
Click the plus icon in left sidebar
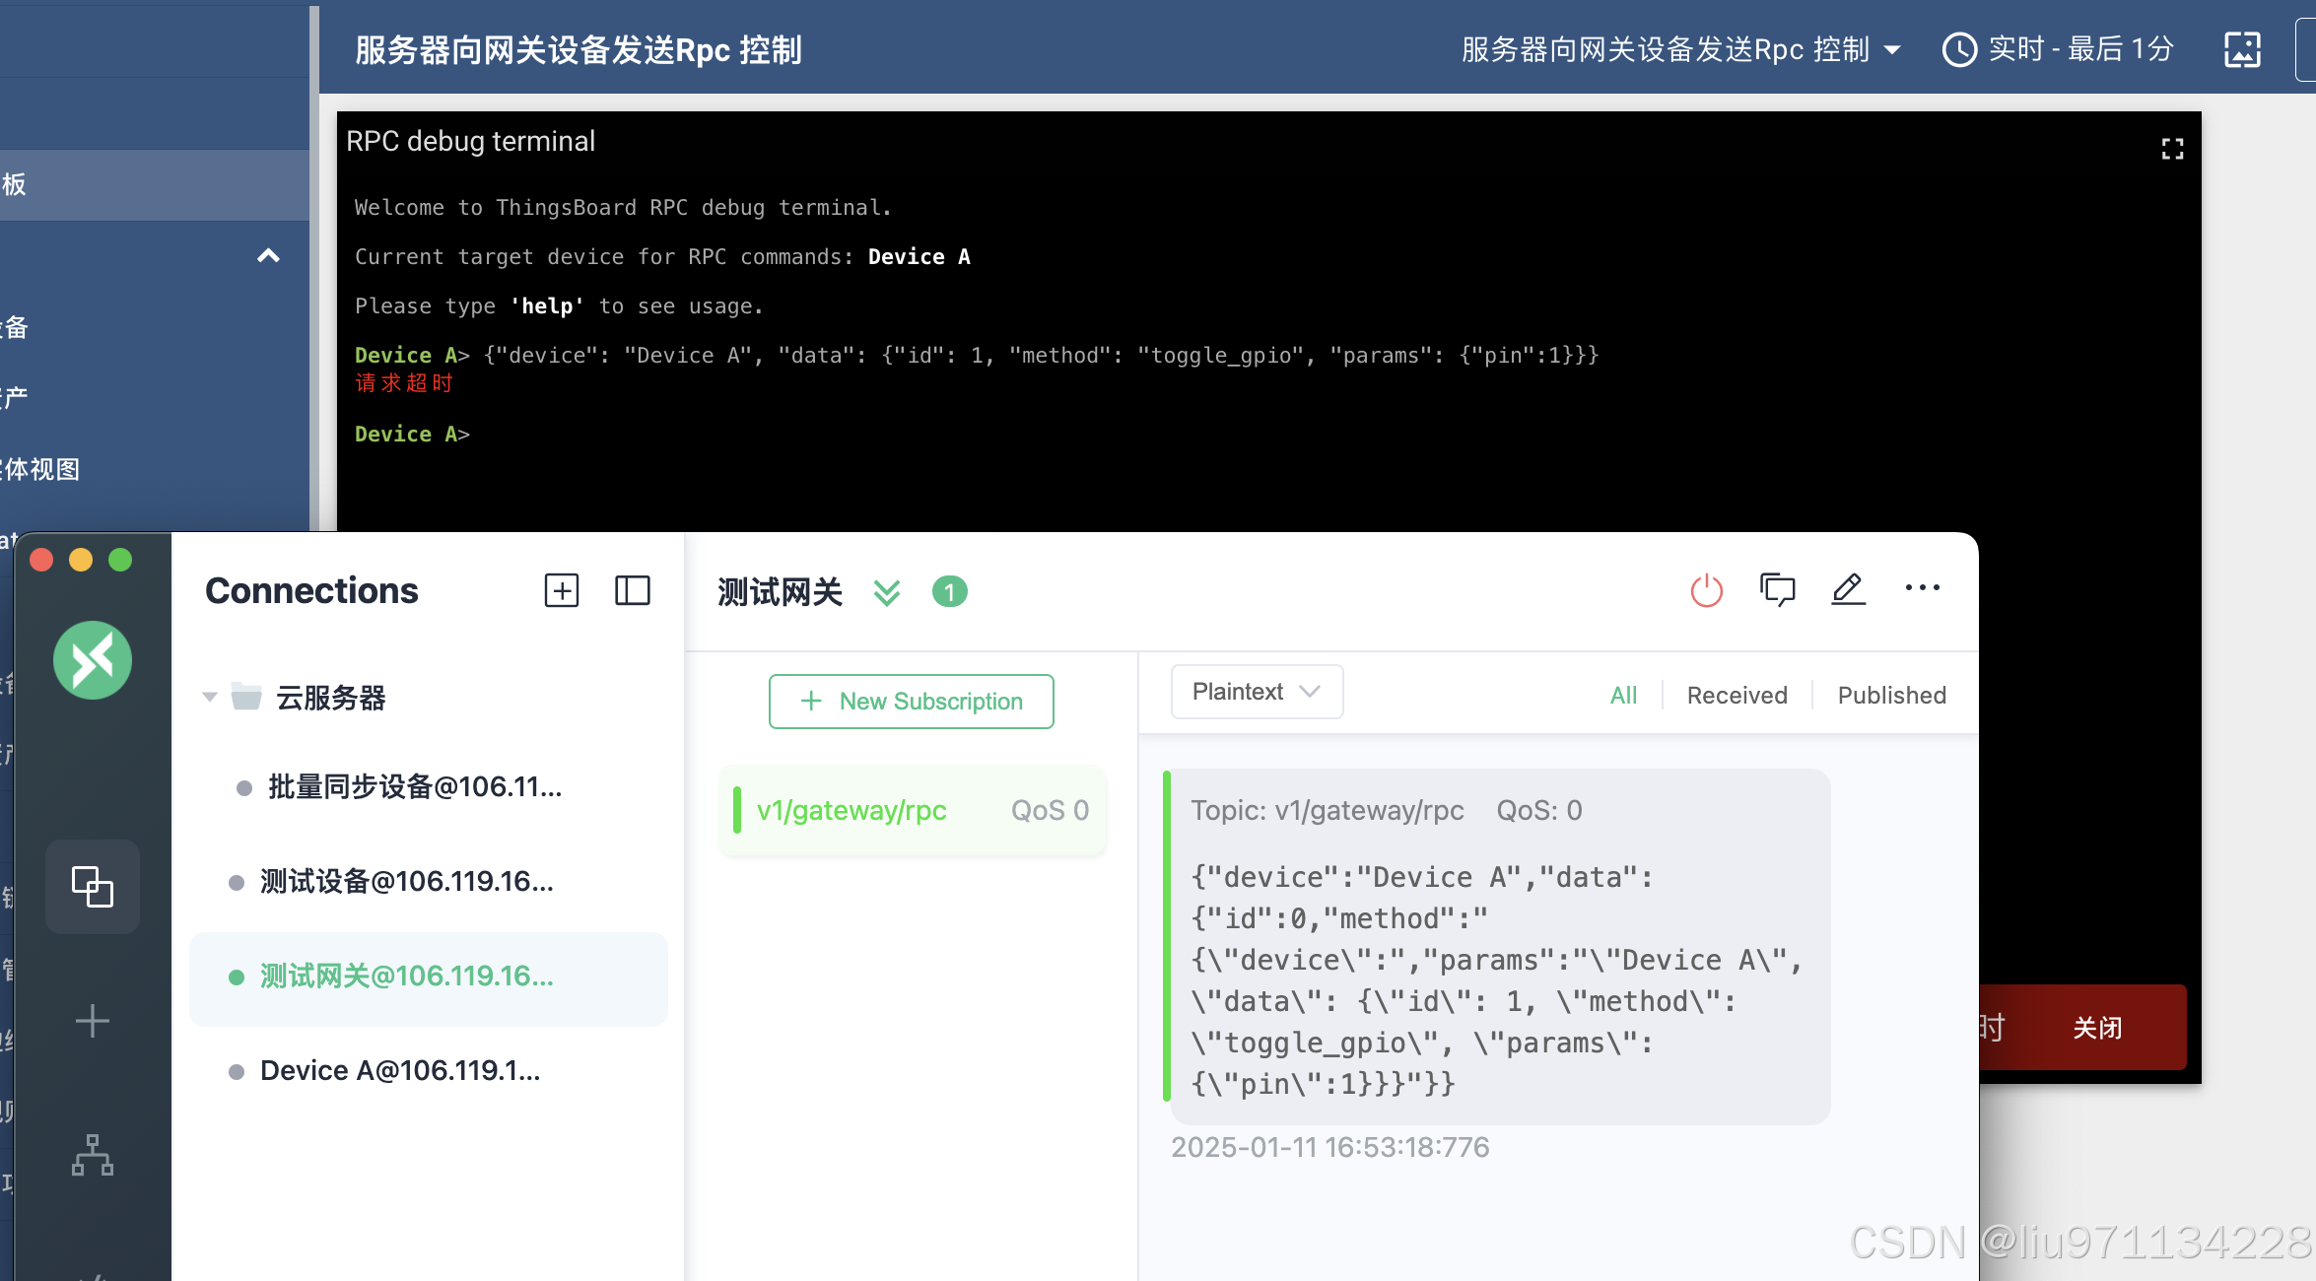[93, 1021]
